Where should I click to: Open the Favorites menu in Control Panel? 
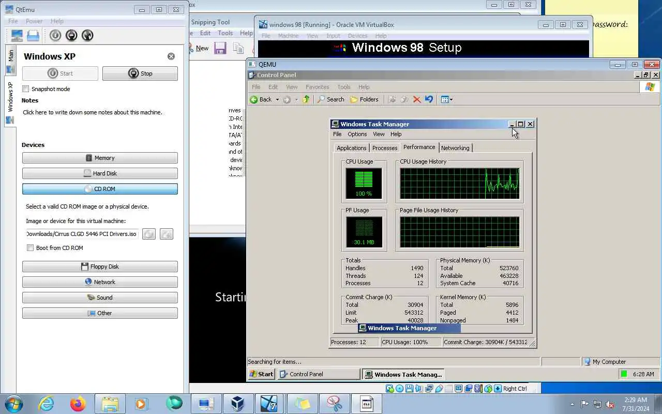tap(317, 87)
